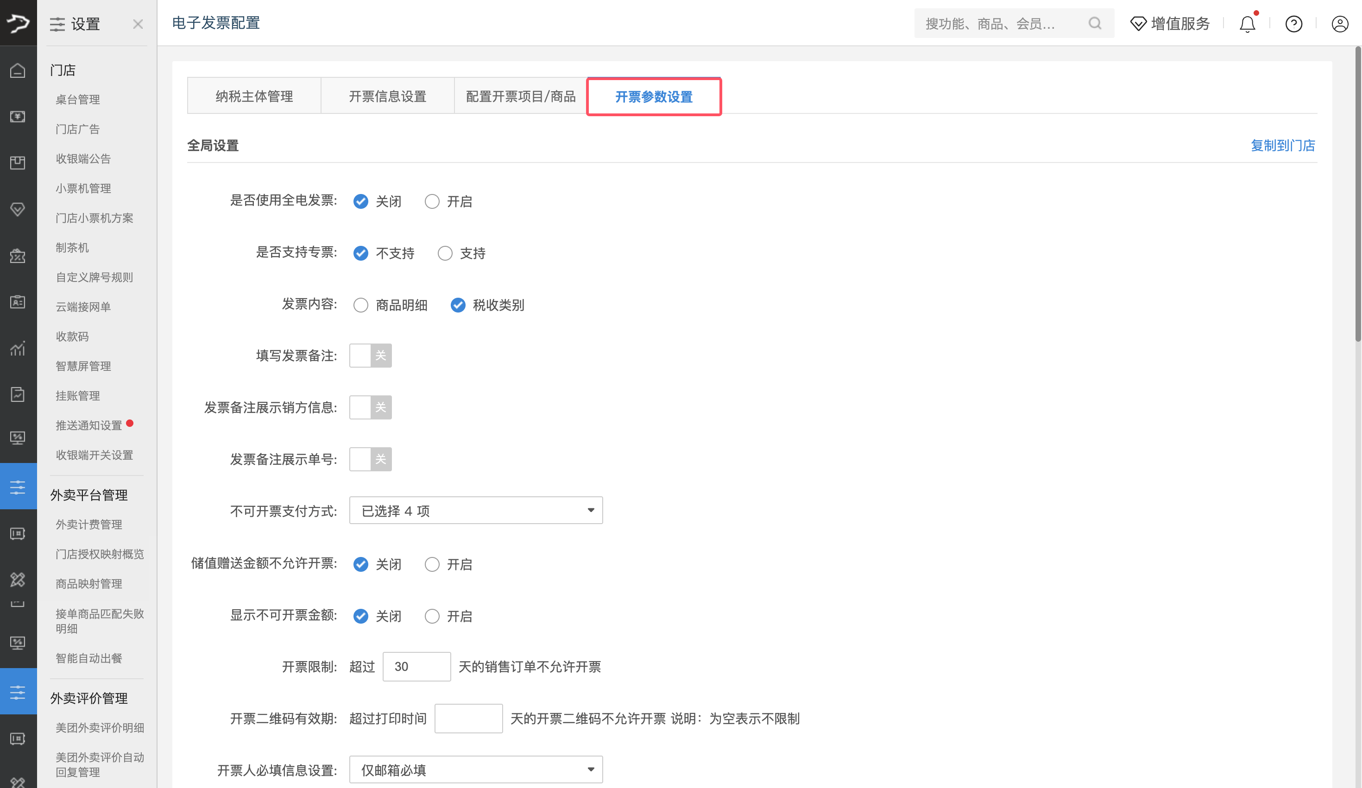
Task: Click the home icon in left sidebar
Action: tap(18, 70)
